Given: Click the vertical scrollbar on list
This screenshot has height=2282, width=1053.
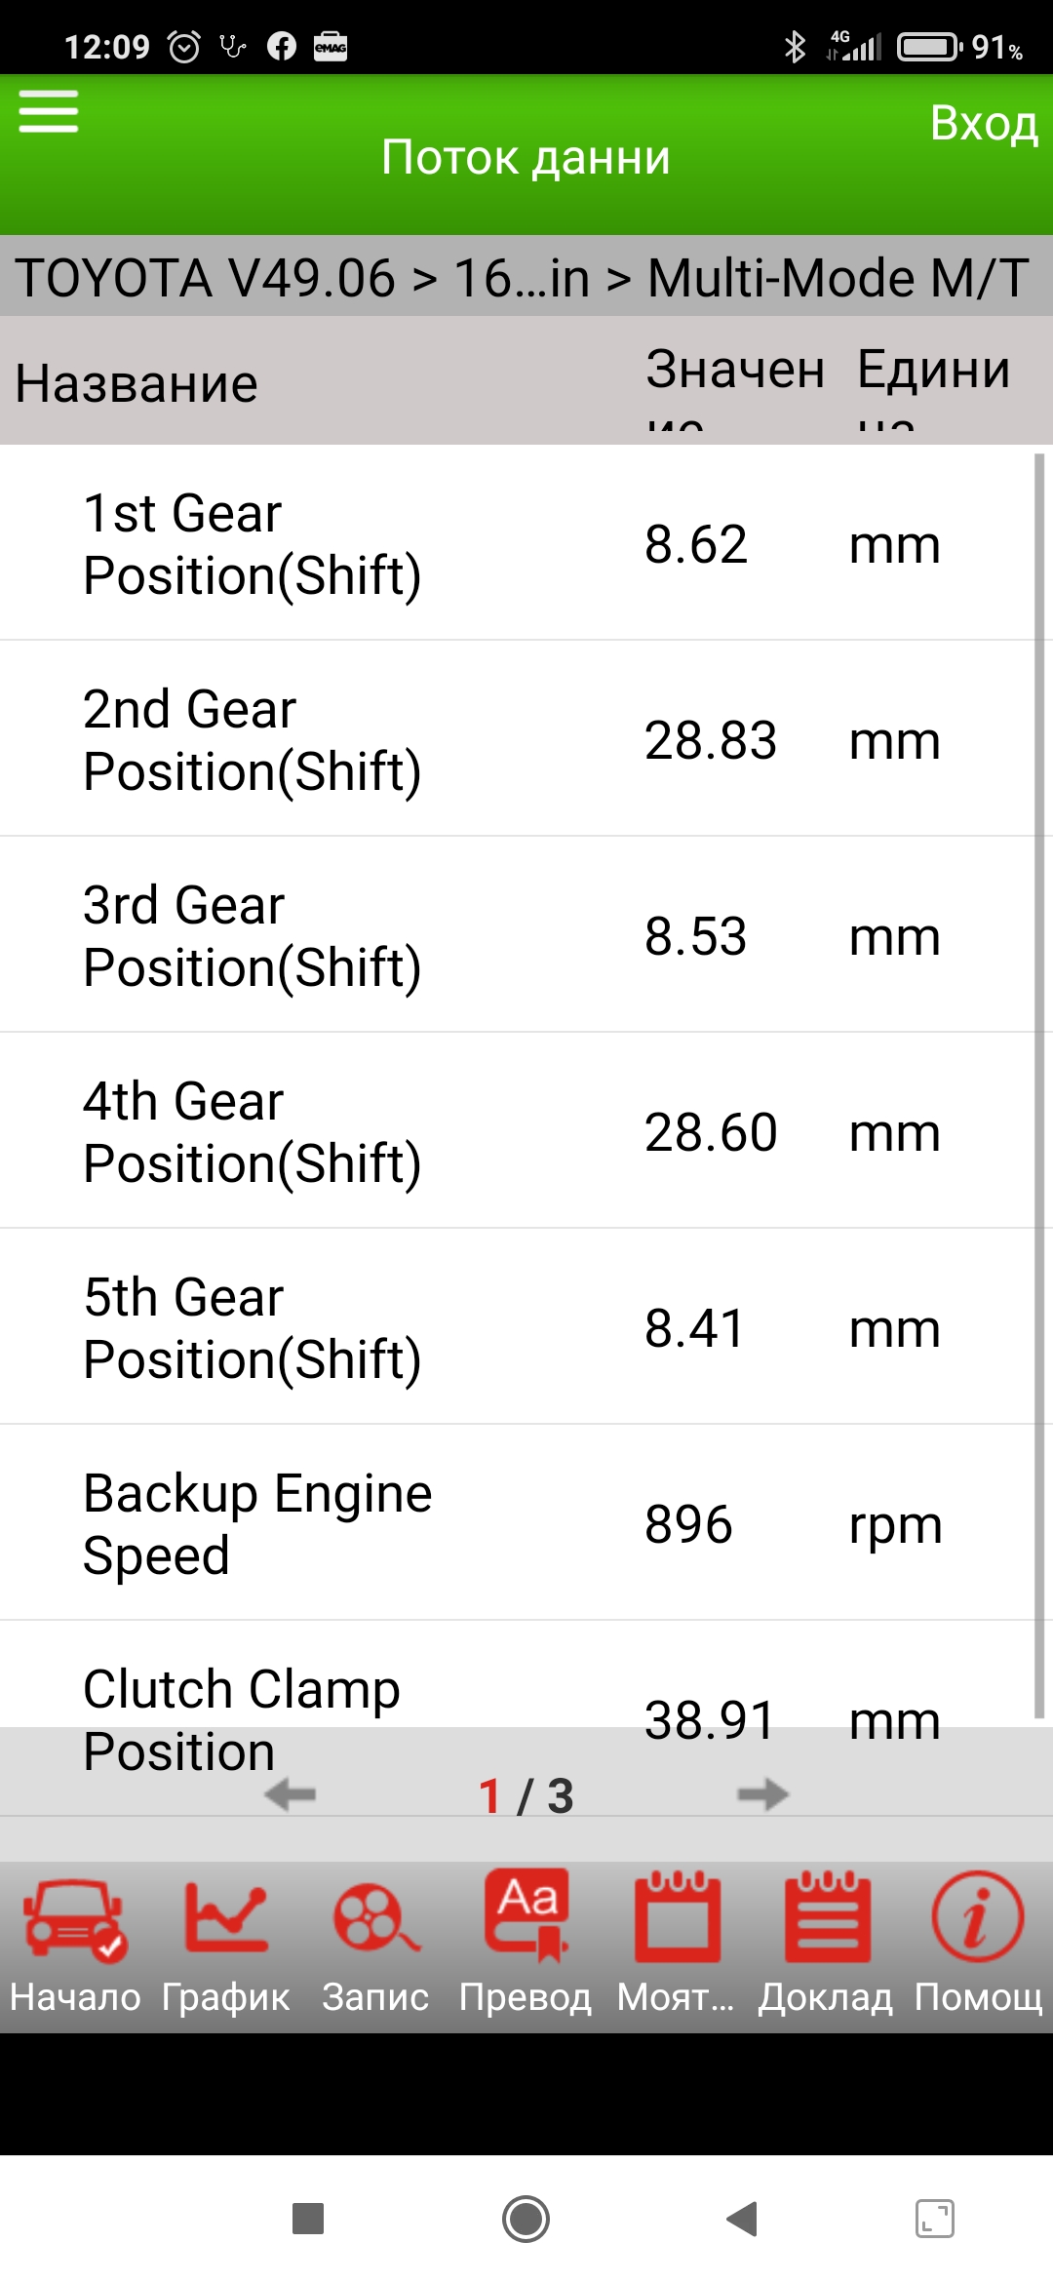Looking at the screenshot, I should point(1039,1082).
